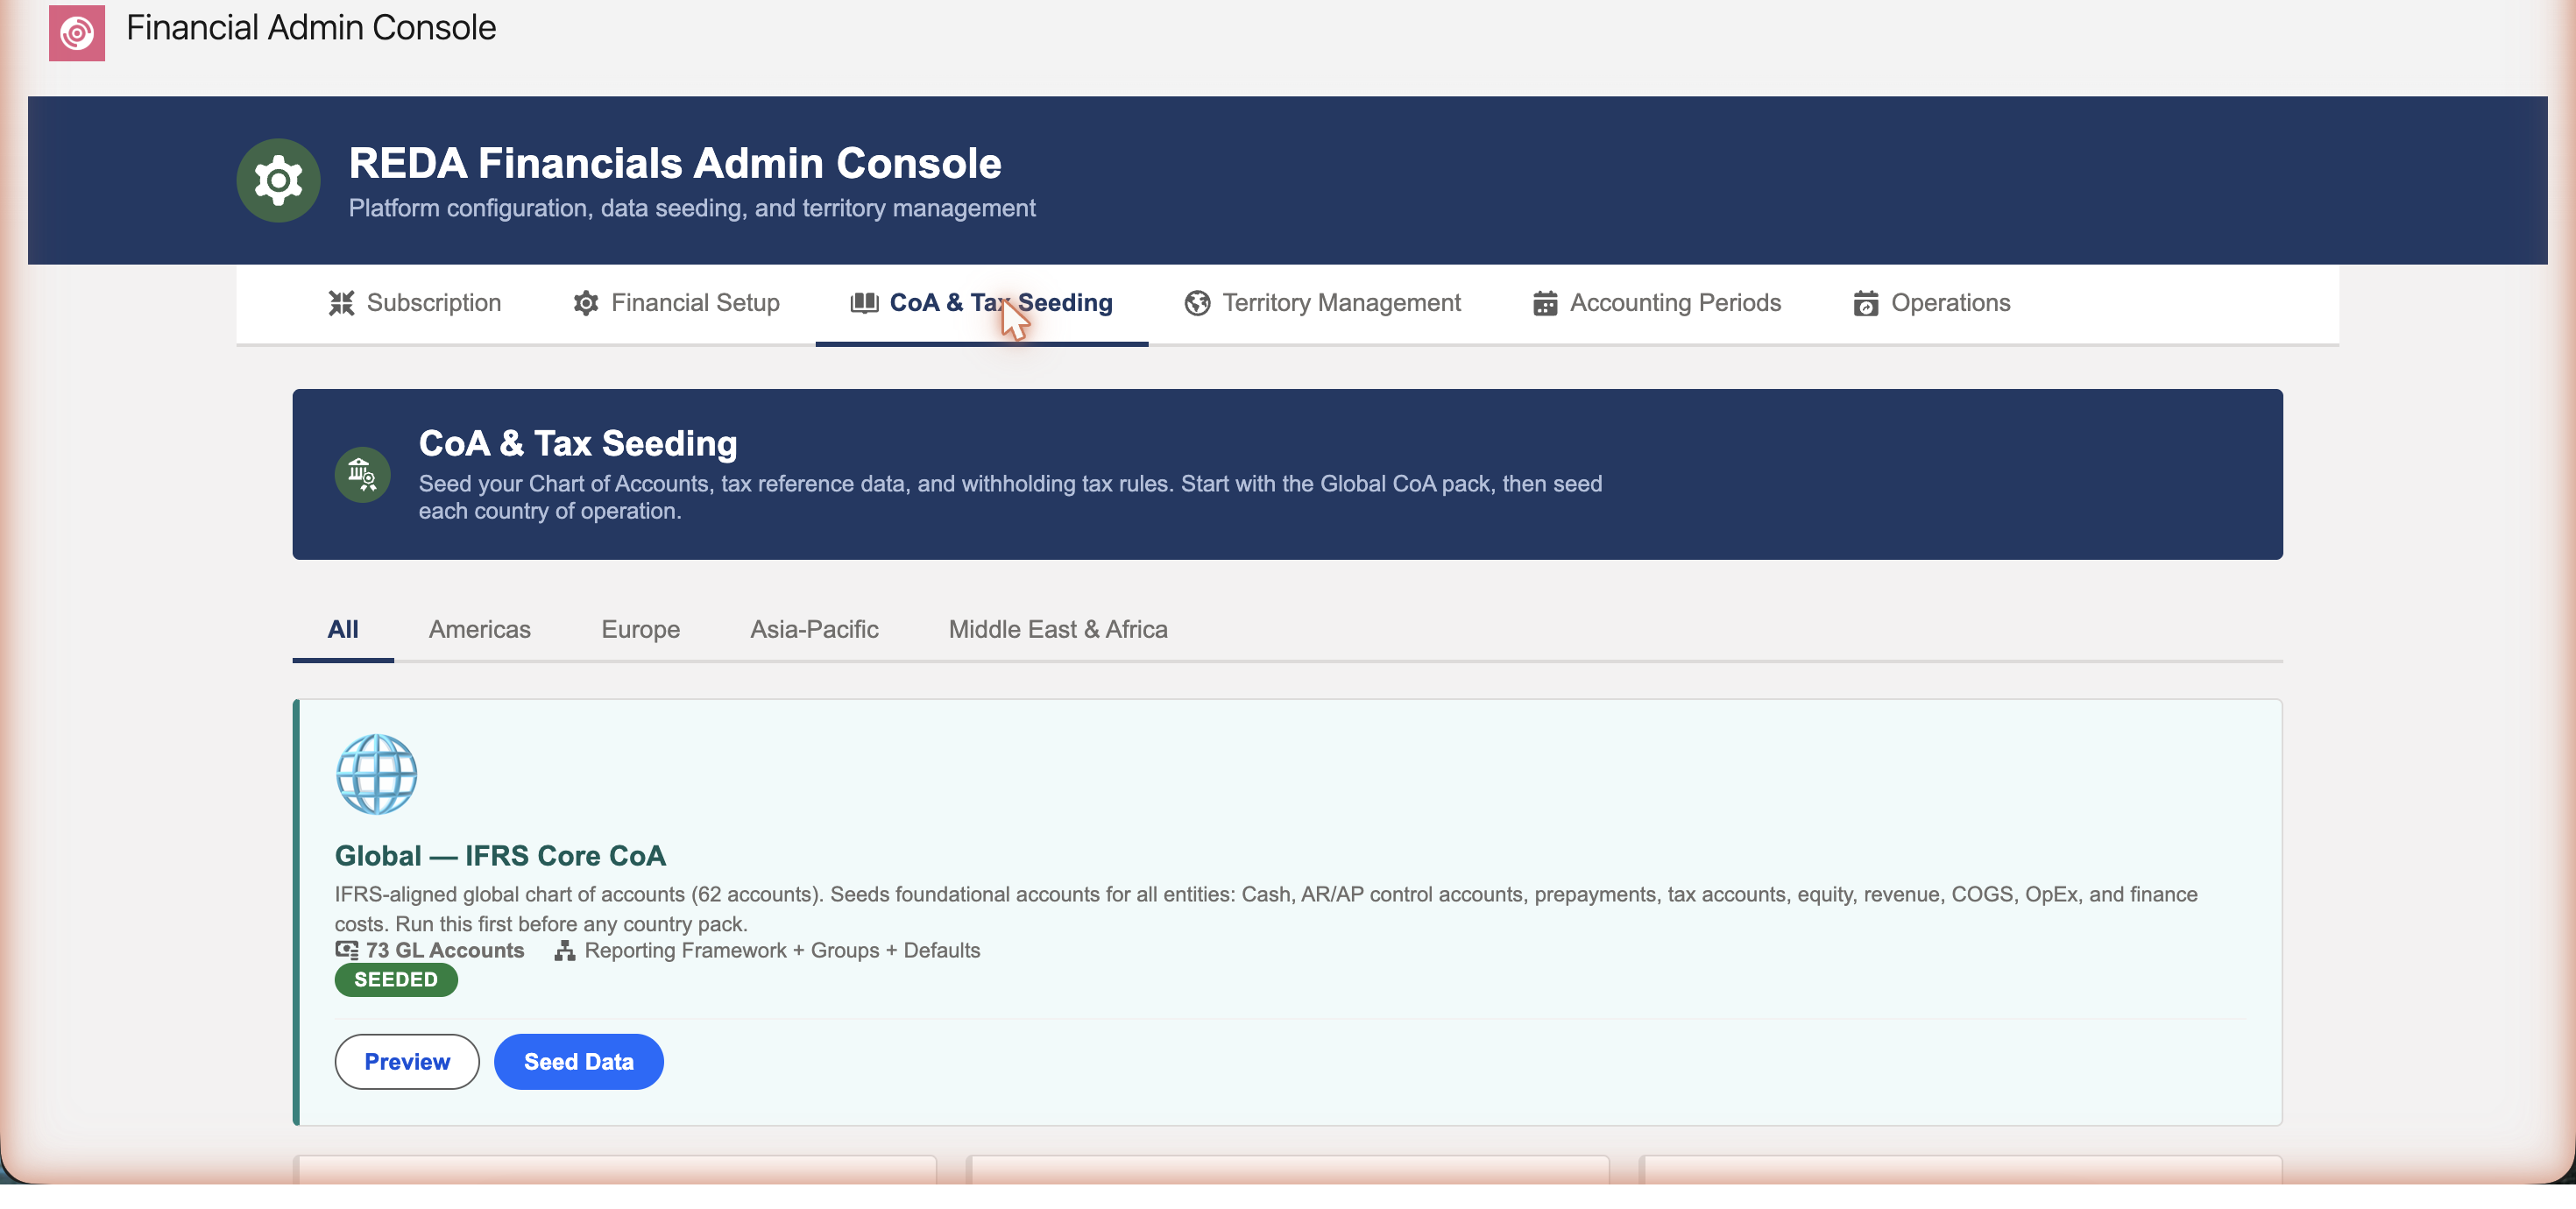Click the bank icon in the CoA & Tax Seeding banner
The height and width of the screenshot is (1209, 2576).
tap(362, 474)
